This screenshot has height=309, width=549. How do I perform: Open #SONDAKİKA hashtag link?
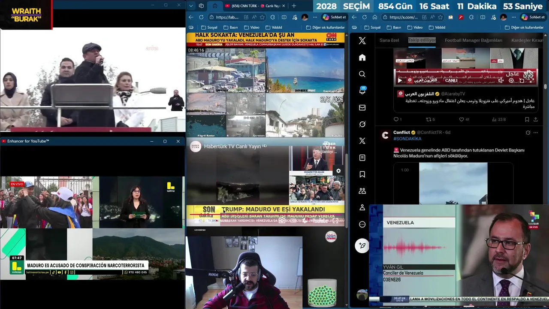[x=407, y=139]
